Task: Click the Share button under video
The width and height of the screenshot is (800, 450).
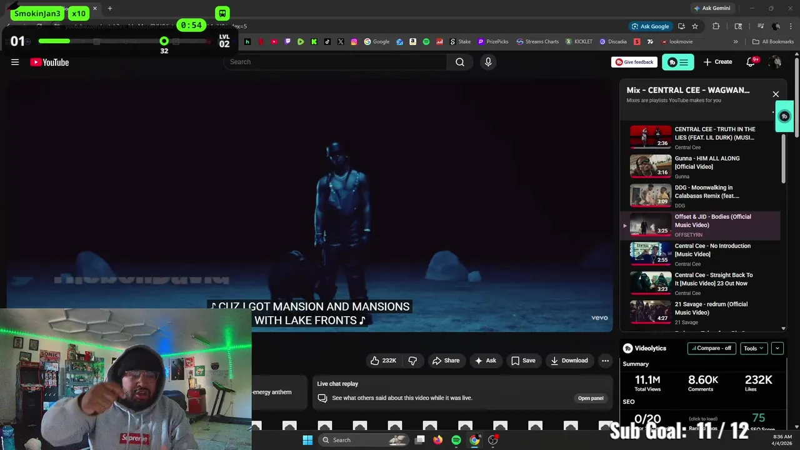Action: [446, 361]
